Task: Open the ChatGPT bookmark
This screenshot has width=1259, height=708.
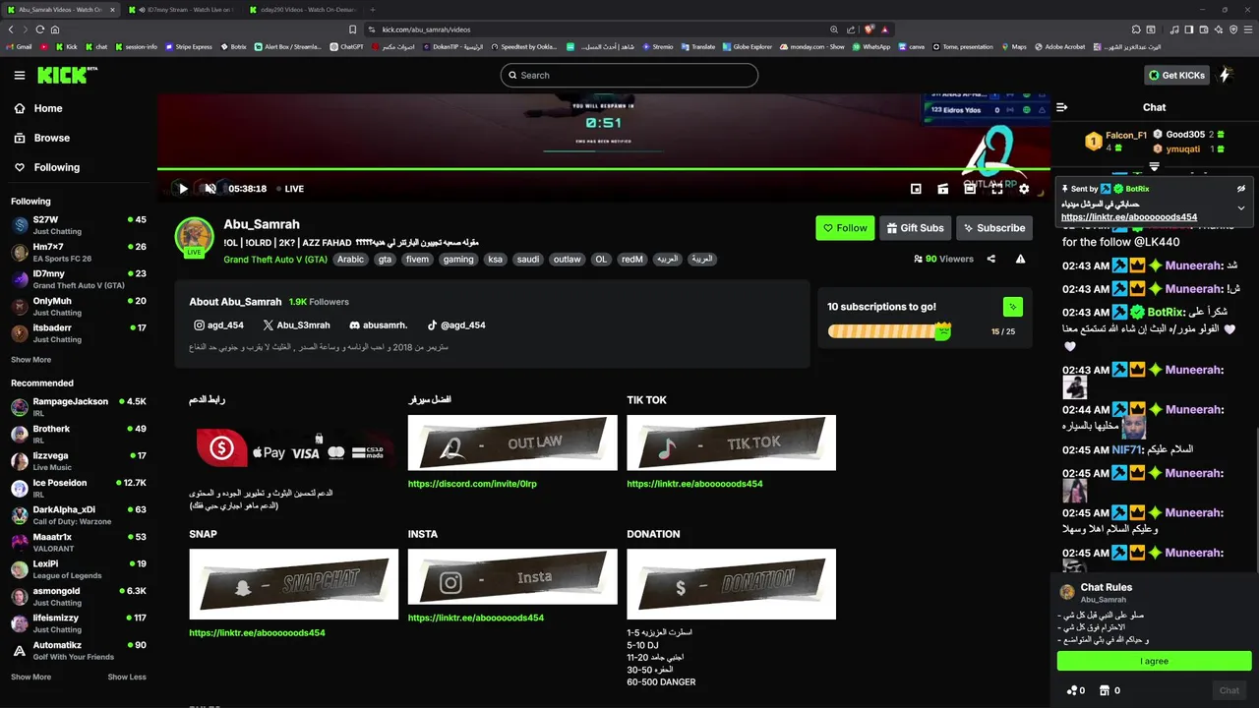Action: click(x=346, y=46)
